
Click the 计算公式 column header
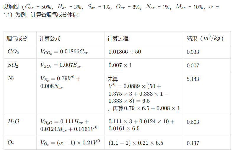[x=50, y=39]
